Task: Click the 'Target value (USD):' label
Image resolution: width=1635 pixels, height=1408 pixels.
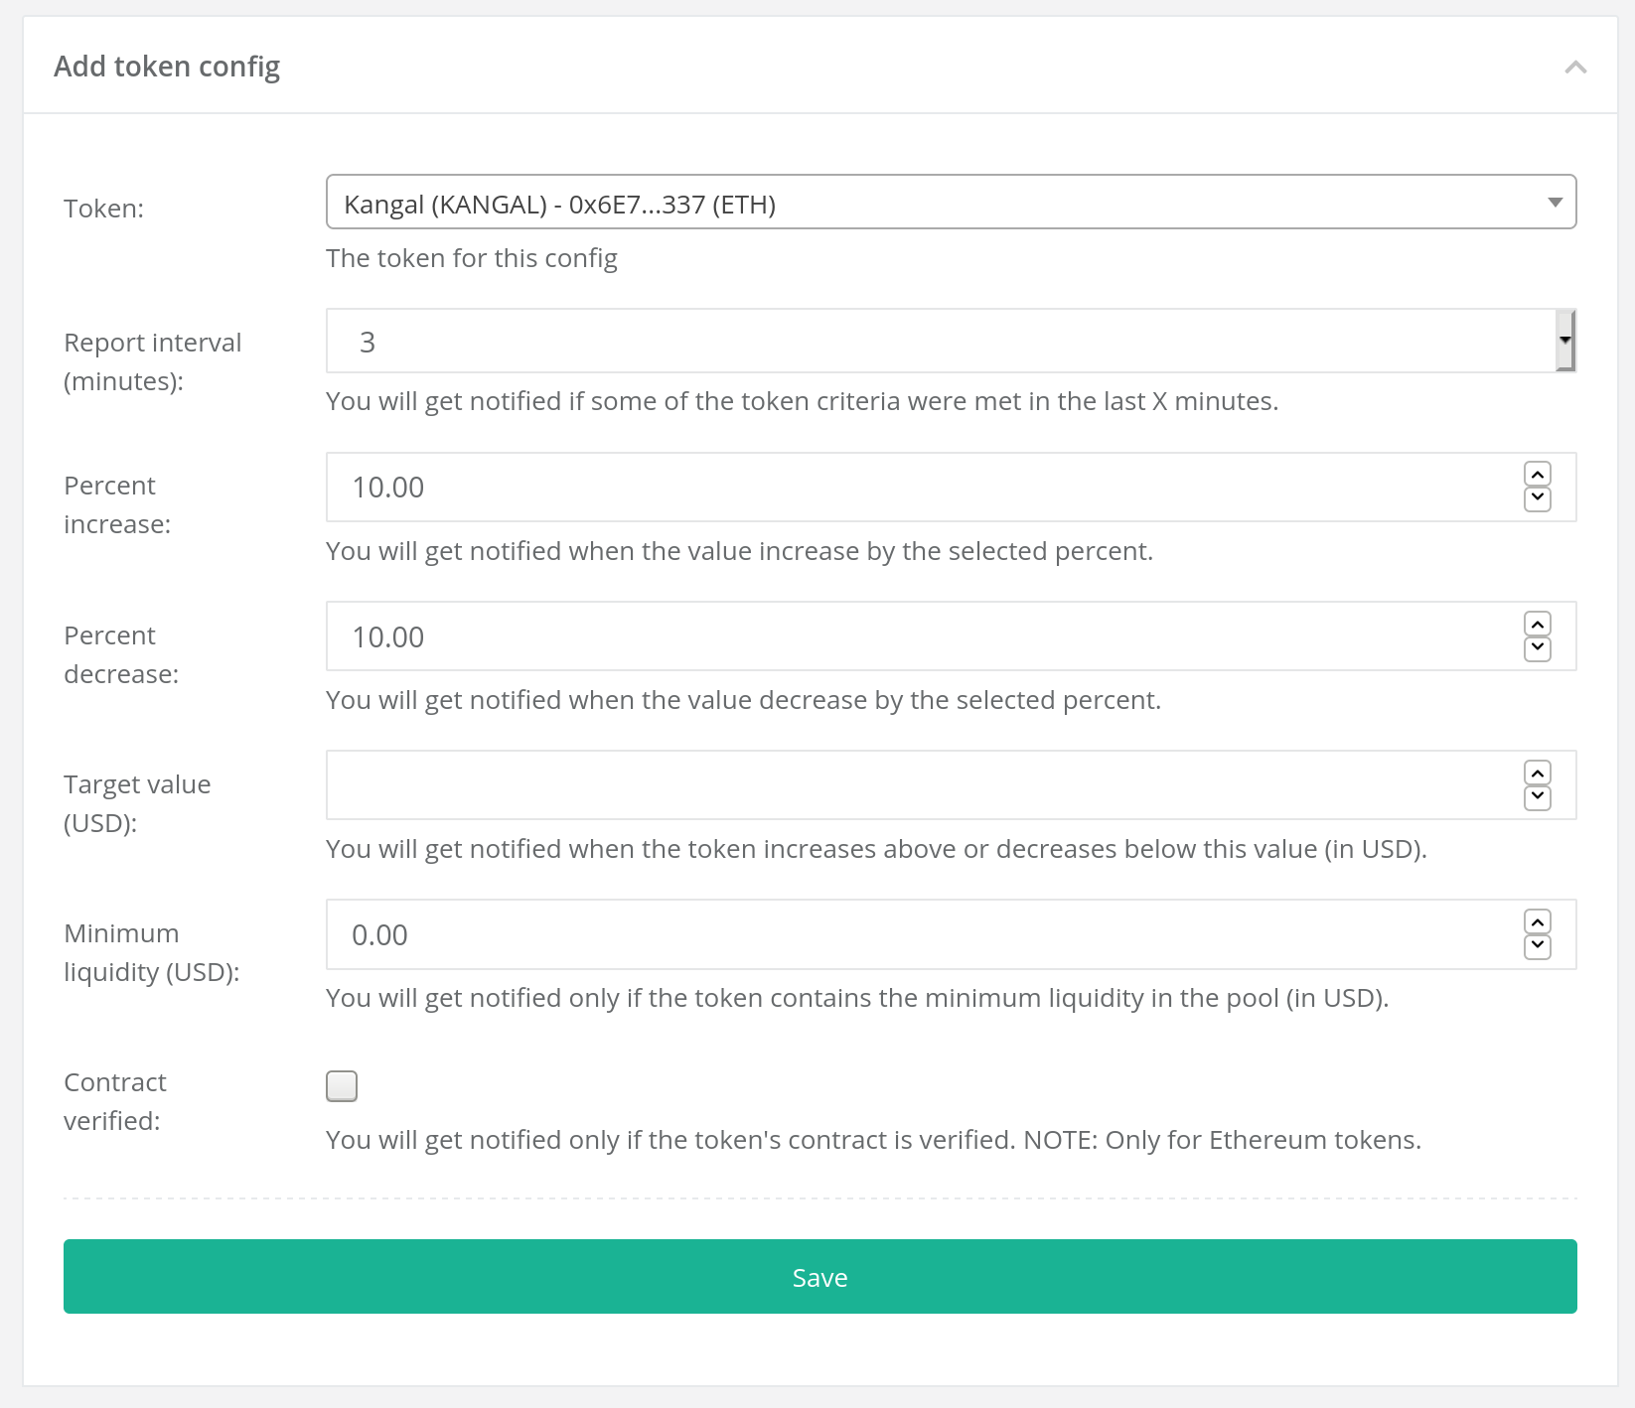Action: (137, 803)
